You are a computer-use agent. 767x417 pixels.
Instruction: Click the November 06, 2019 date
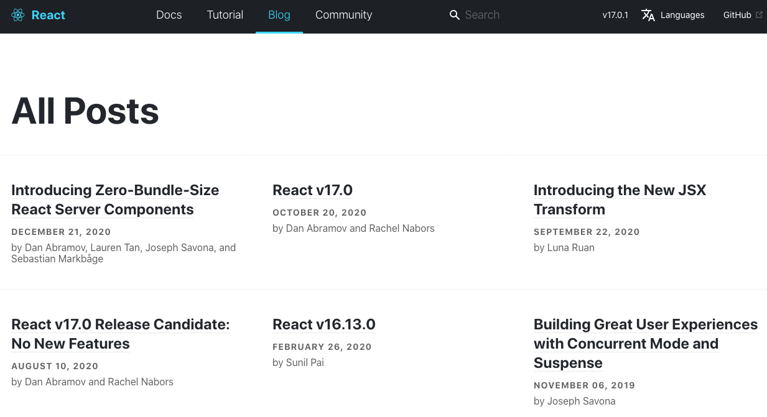[x=584, y=385]
